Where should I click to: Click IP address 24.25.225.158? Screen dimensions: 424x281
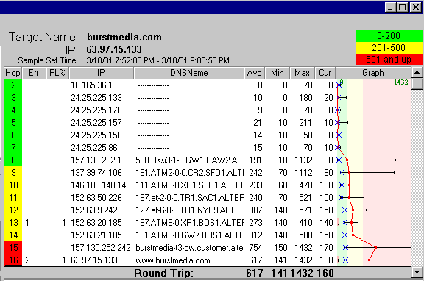96,135
